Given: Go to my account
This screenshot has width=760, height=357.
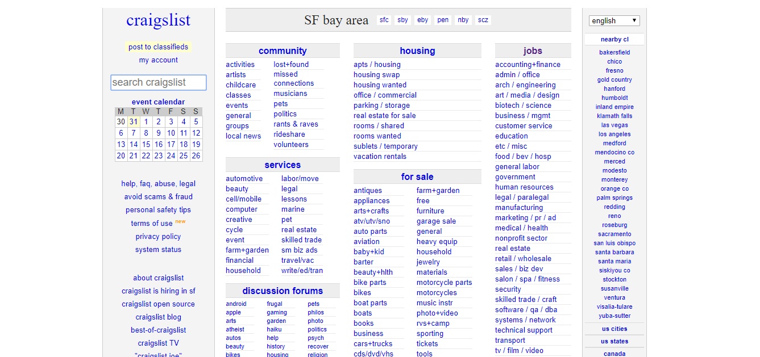Looking at the screenshot, I should coord(159,60).
